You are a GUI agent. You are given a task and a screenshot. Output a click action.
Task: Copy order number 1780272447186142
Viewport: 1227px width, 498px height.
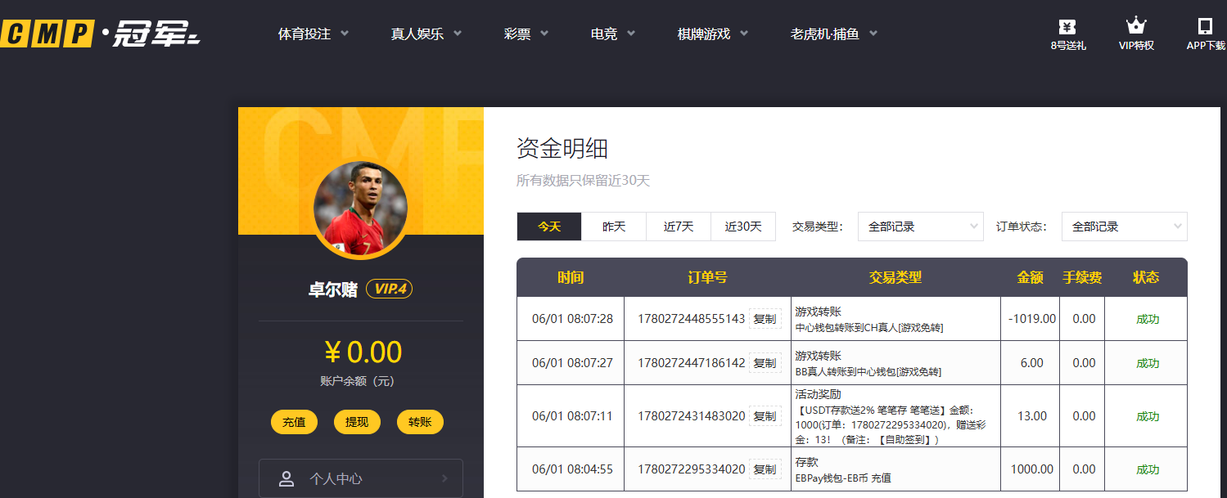765,363
